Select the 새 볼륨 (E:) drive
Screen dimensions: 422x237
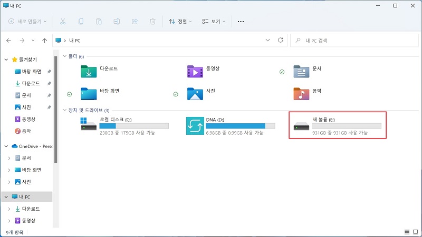pos(338,125)
